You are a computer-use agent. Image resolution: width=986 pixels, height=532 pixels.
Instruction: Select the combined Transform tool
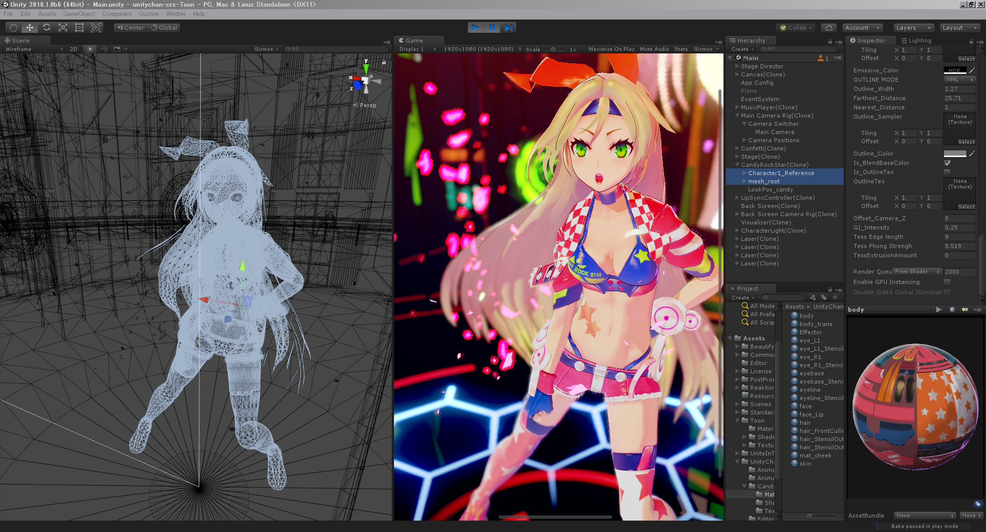pyautogui.click(x=96, y=28)
